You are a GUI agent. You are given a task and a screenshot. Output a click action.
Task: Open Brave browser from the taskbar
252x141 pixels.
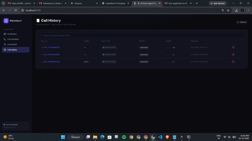coord(167,137)
